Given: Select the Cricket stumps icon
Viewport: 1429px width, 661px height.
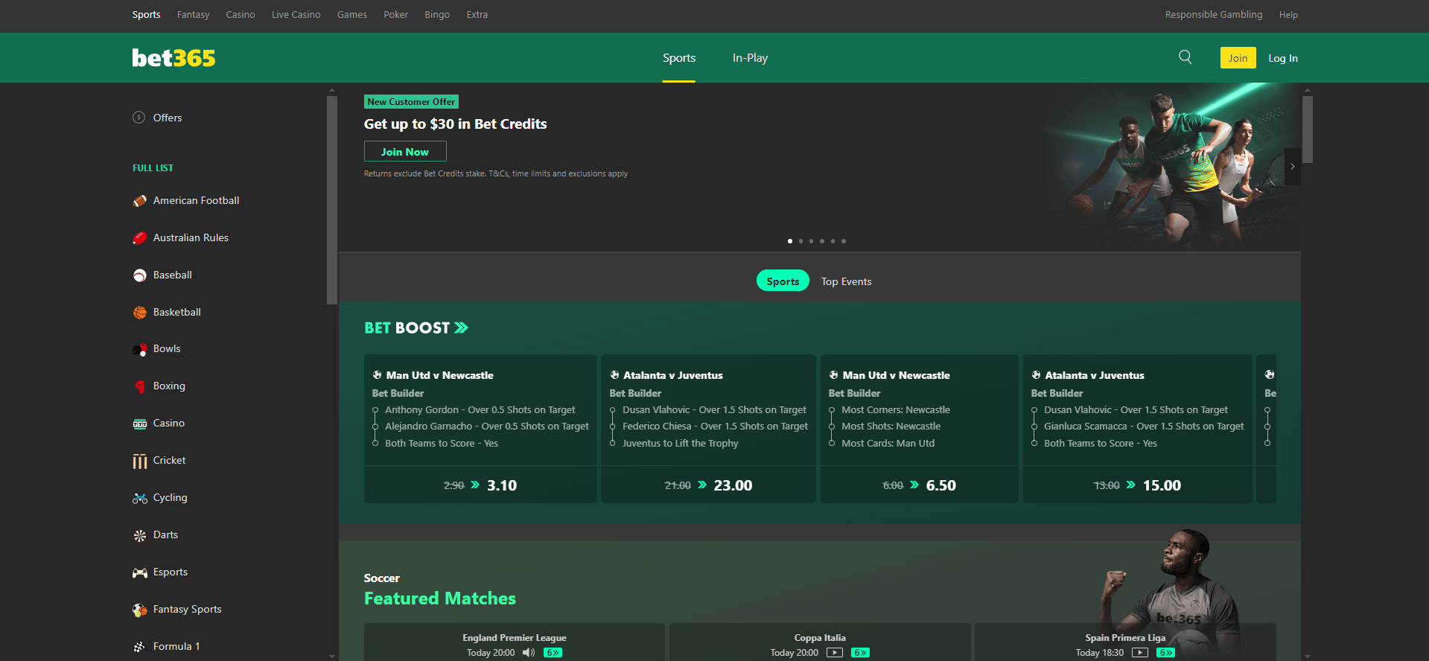Looking at the screenshot, I should 139,461.
